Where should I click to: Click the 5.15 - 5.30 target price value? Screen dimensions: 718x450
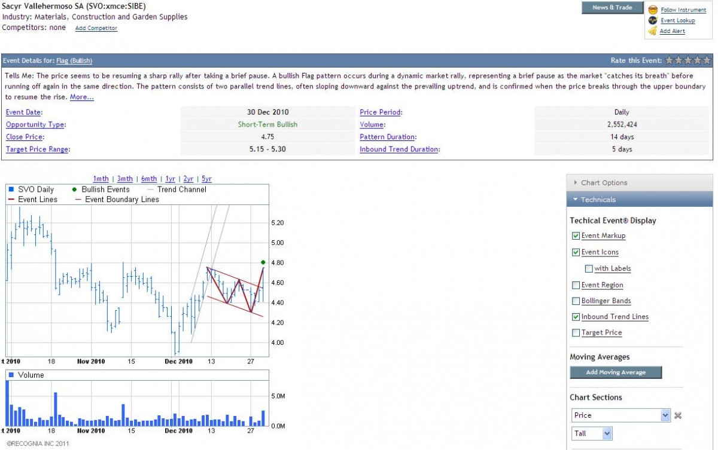click(267, 149)
